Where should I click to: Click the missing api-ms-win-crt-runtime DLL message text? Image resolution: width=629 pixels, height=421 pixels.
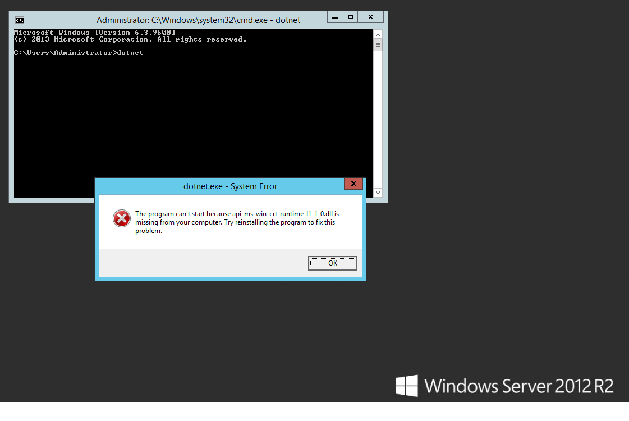[237, 222]
